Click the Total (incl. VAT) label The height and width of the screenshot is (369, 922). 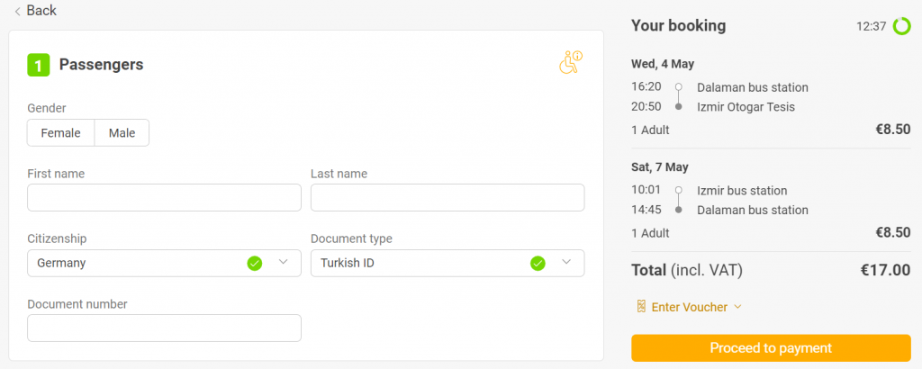point(687,270)
